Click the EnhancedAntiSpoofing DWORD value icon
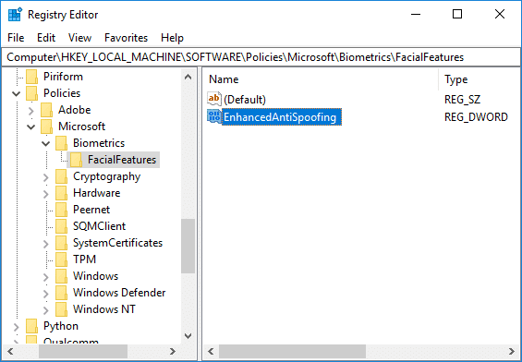Viewport: 522px width, 362px height. [214, 116]
